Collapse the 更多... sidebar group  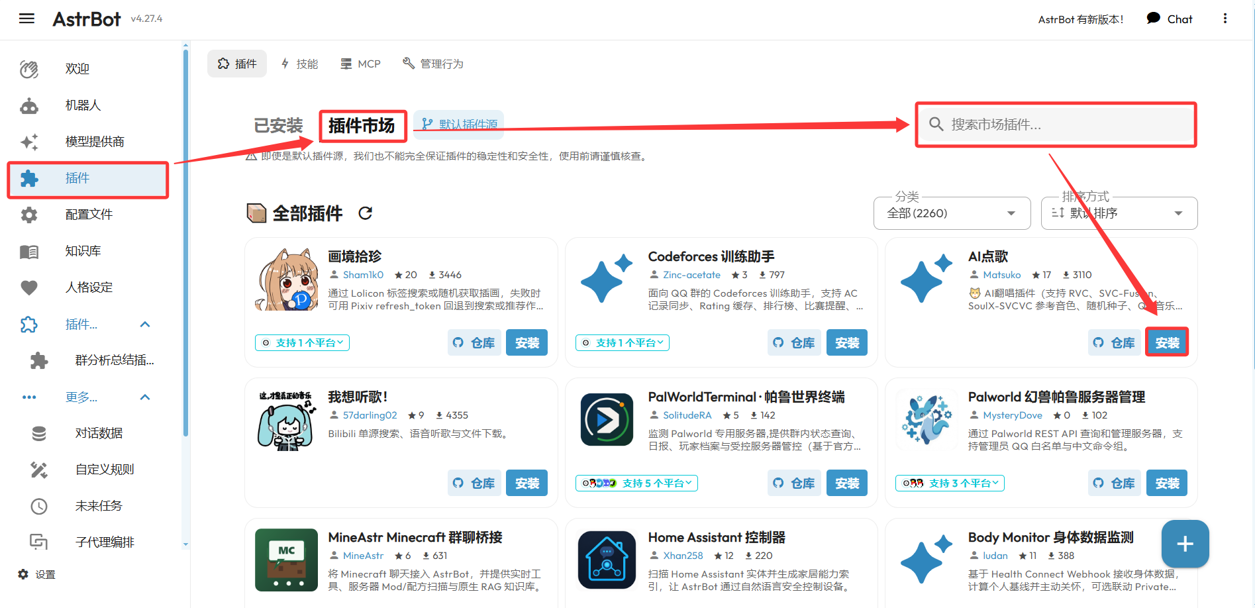click(87, 397)
